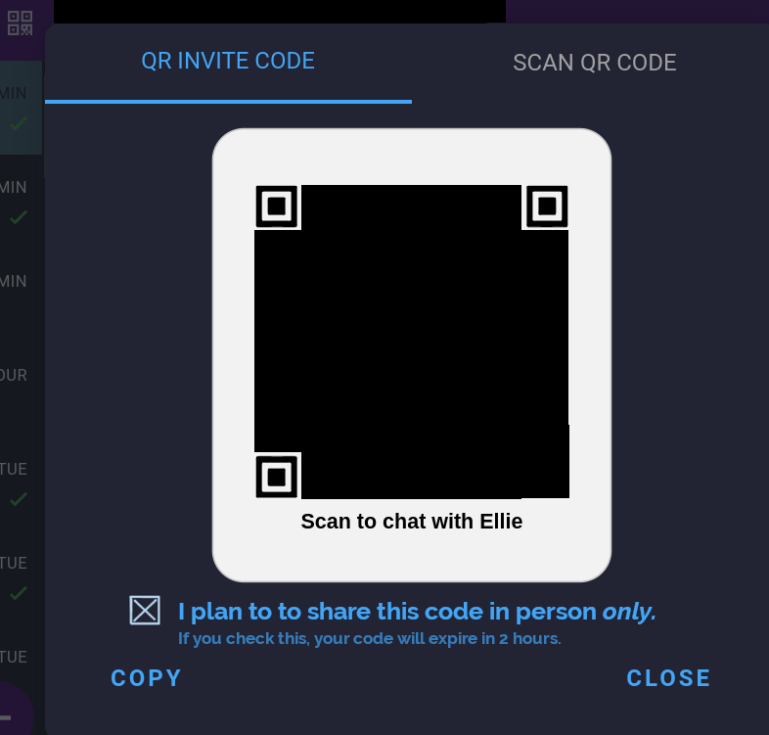
Task: Click the bottom-left finder square of the QR code
Action: 277,477
